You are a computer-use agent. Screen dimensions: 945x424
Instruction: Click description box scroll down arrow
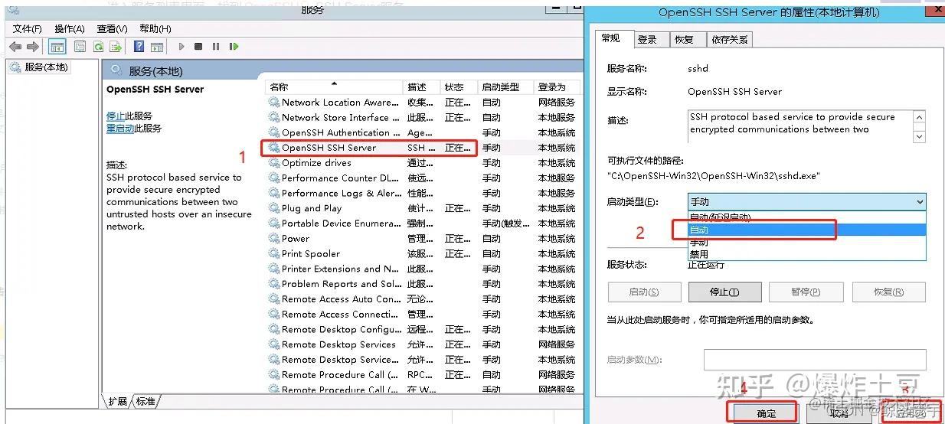click(x=920, y=136)
